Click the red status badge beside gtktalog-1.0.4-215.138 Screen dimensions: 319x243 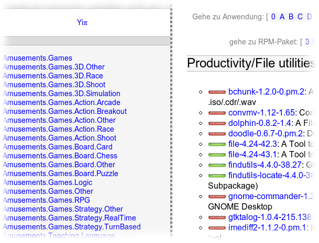pos(217,217)
